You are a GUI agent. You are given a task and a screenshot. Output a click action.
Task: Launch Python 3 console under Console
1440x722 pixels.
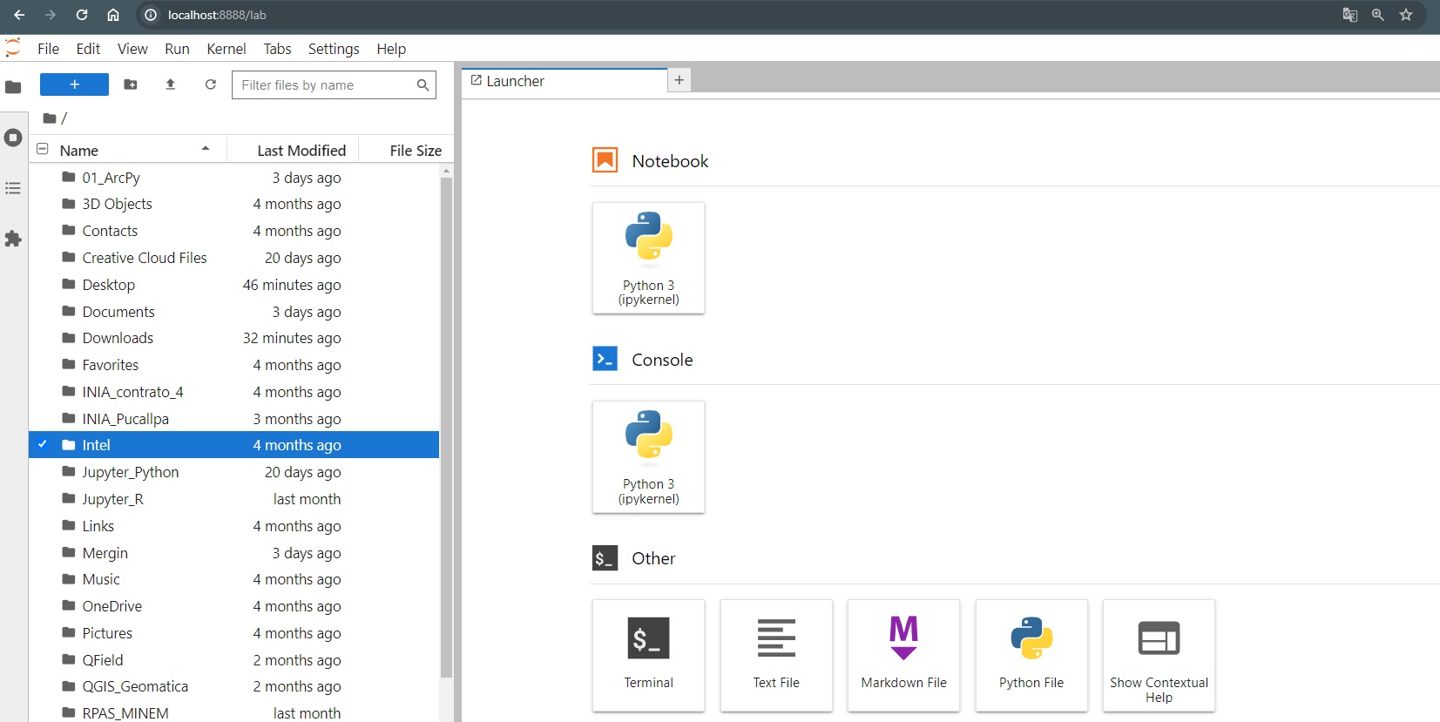point(649,456)
